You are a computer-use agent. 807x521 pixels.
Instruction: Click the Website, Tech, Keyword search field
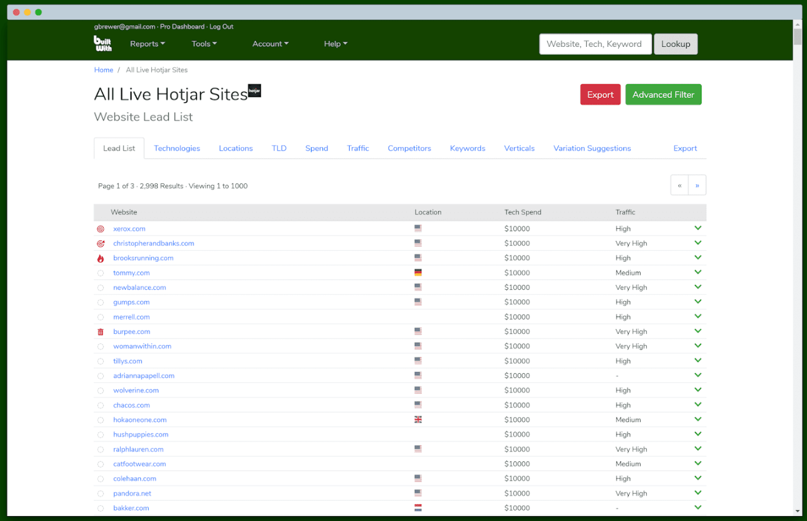[595, 44]
